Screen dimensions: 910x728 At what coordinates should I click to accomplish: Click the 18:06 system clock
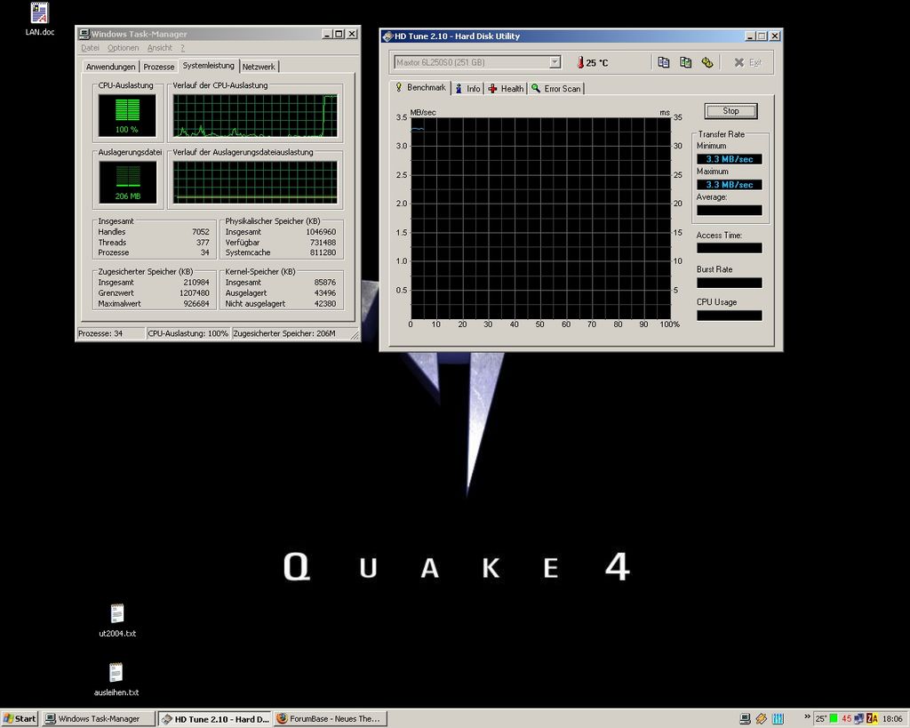click(x=892, y=719)
